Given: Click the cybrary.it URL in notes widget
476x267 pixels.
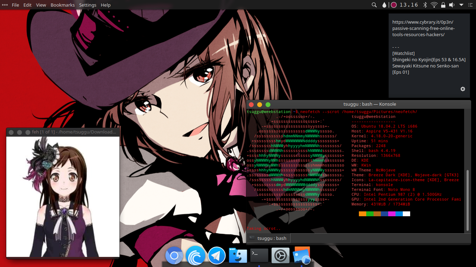Looking at the screenshot, I should click(x=423, y=28).
